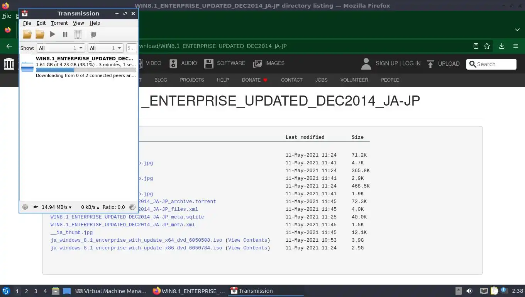This screenshot has width=525, height=297.
Task: Select the WIN8.1_ENTERPRISE torrent folder icon
Action: [27, 67]
